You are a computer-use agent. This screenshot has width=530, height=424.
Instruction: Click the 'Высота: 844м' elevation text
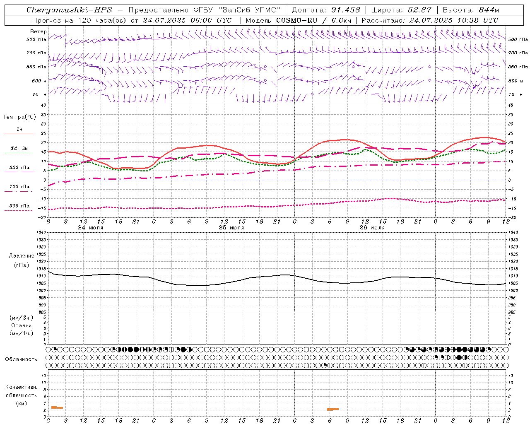pos(471,10)
